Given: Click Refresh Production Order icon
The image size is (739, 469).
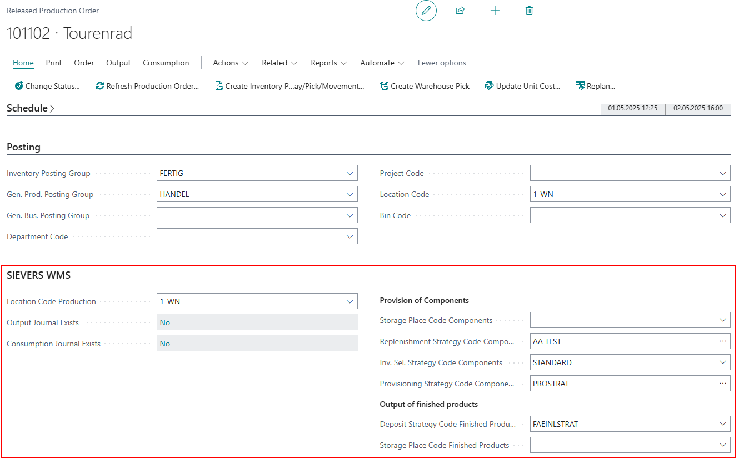Looking at the screenshot, I should pos(100,86).
